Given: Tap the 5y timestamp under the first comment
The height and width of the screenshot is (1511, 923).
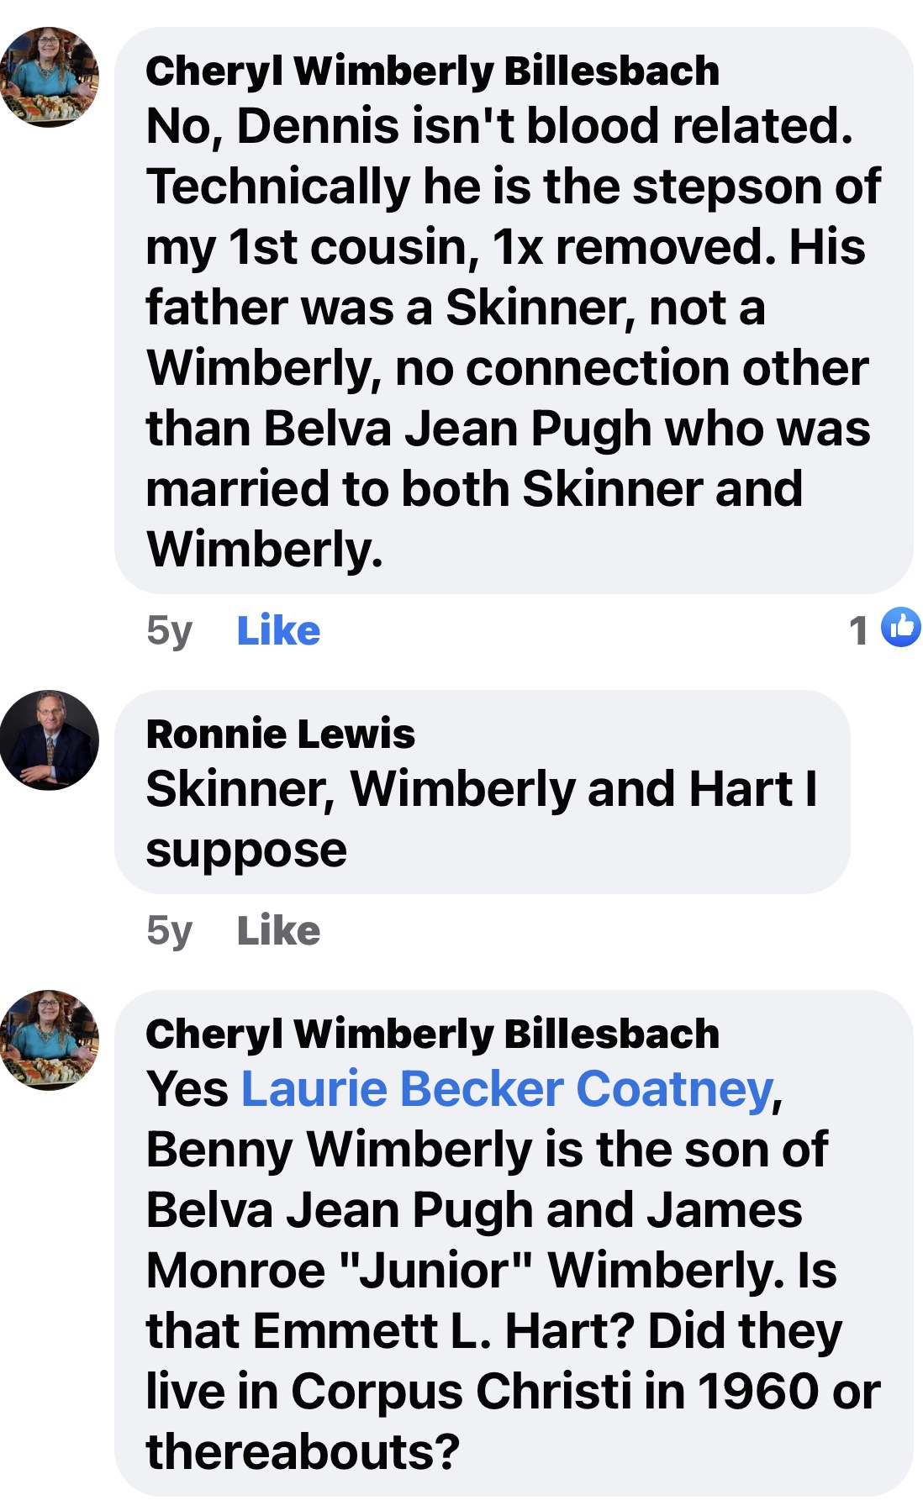Looking at the screenshot, I should [169, 630].
